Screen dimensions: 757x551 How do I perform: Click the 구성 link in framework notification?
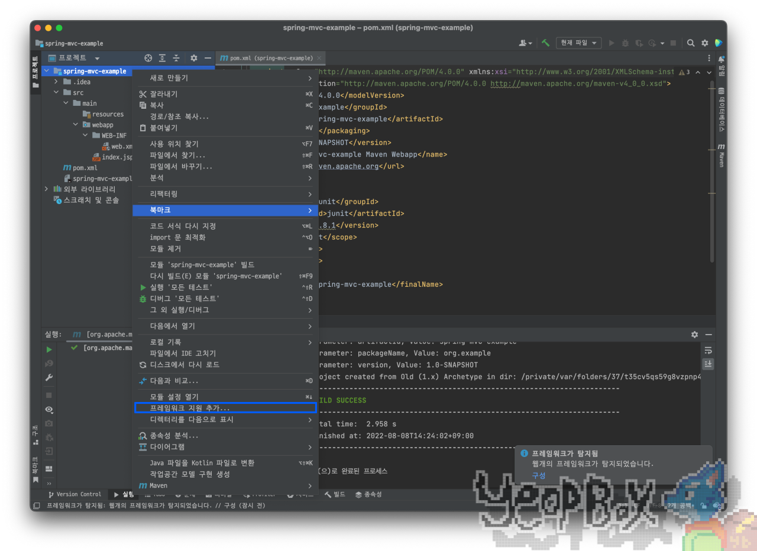click(538, 475)
